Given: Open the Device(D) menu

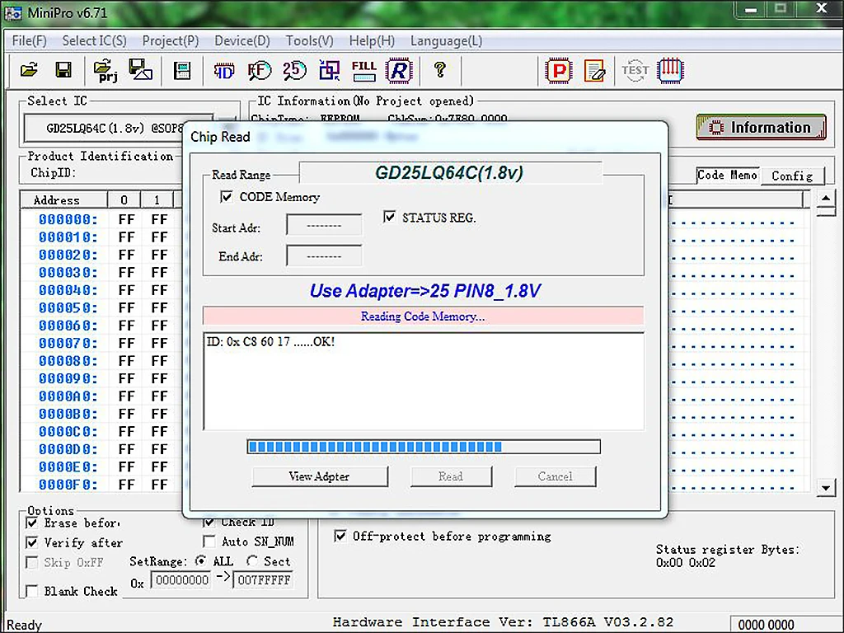Looking at the screenshot, I should pyautogui.click(x=242, y=41).
